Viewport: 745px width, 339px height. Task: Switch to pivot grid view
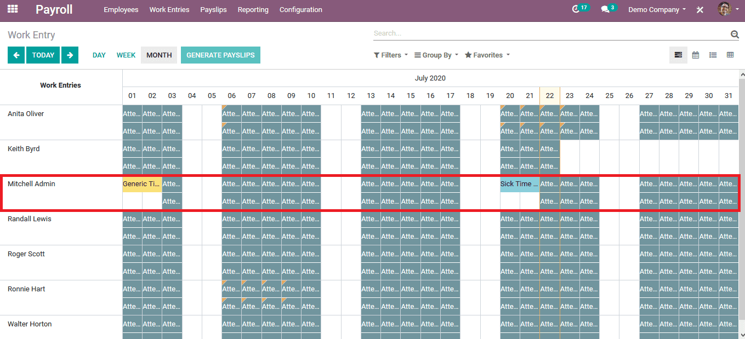coord(729,55)
